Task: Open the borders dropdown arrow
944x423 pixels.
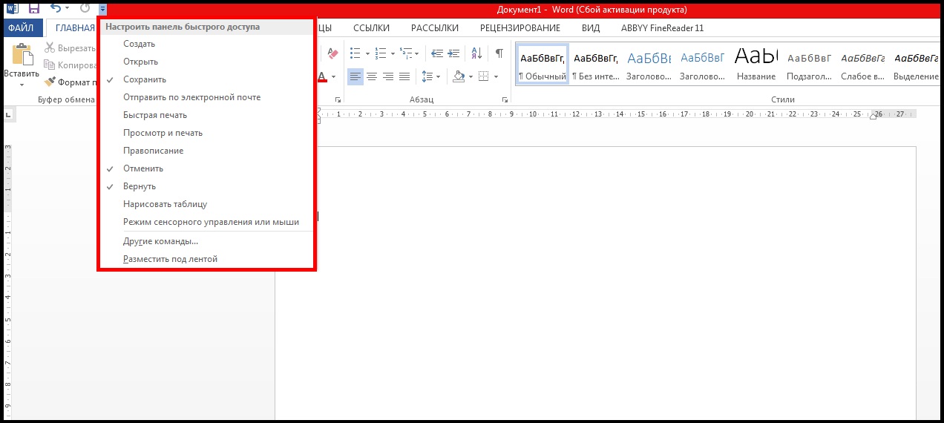Action: [495, 76]
